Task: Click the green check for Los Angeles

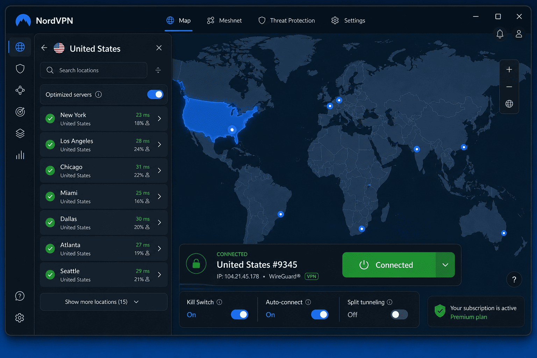Action: pos(50,144)
